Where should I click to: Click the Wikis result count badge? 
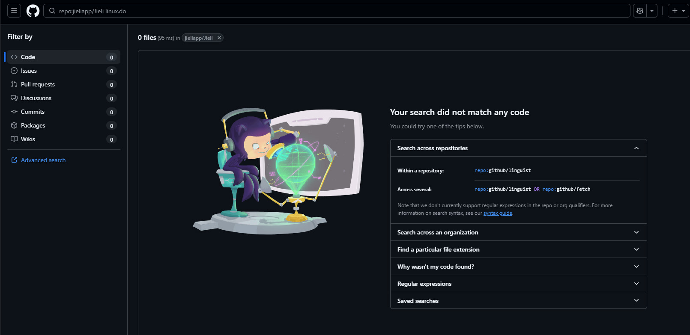pos(111,139)
